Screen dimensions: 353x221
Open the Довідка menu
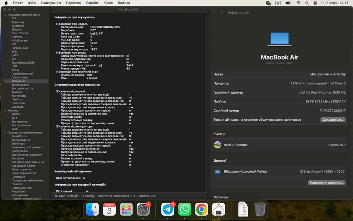tap(124, 3)
